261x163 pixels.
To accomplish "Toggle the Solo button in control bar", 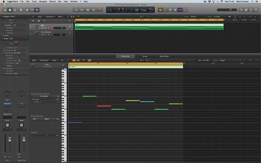I will [175, 10].
